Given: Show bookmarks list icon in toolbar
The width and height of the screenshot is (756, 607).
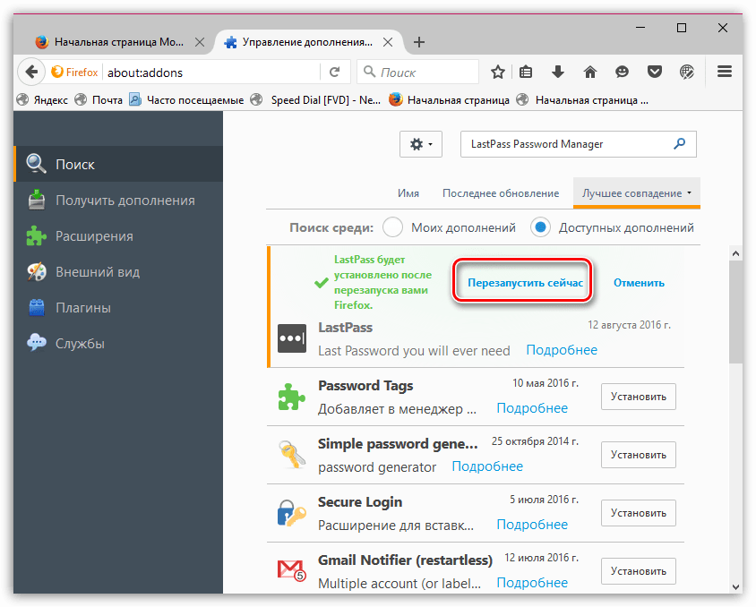Looking at the screenshot, I should pyautogui.click(x=526, y=73).
